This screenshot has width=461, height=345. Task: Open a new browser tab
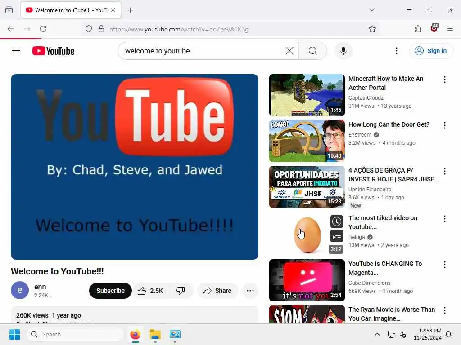131,10
